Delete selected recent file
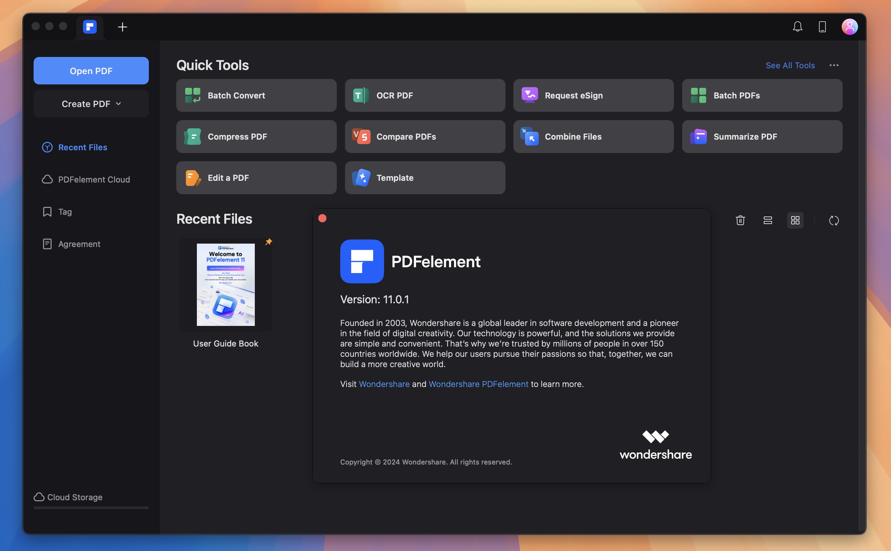The height and width of the screenshot is (551, 891). point(739,220)
